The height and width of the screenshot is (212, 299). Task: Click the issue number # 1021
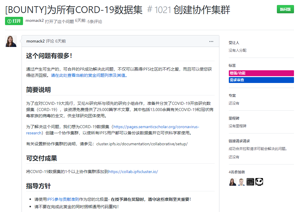coord(159,9)
